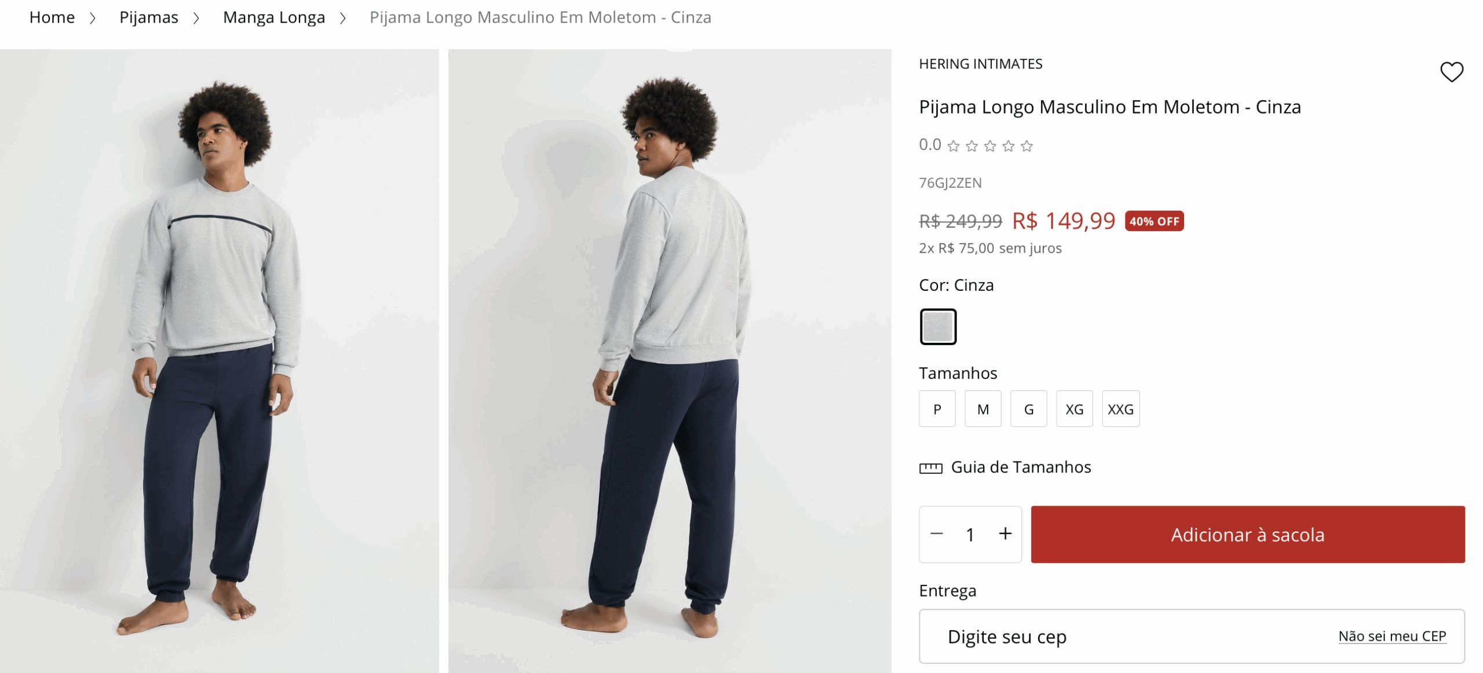Viewport: 1483px width, 673px height.
Task: Select size M
Action: click(x=982, y=409)
